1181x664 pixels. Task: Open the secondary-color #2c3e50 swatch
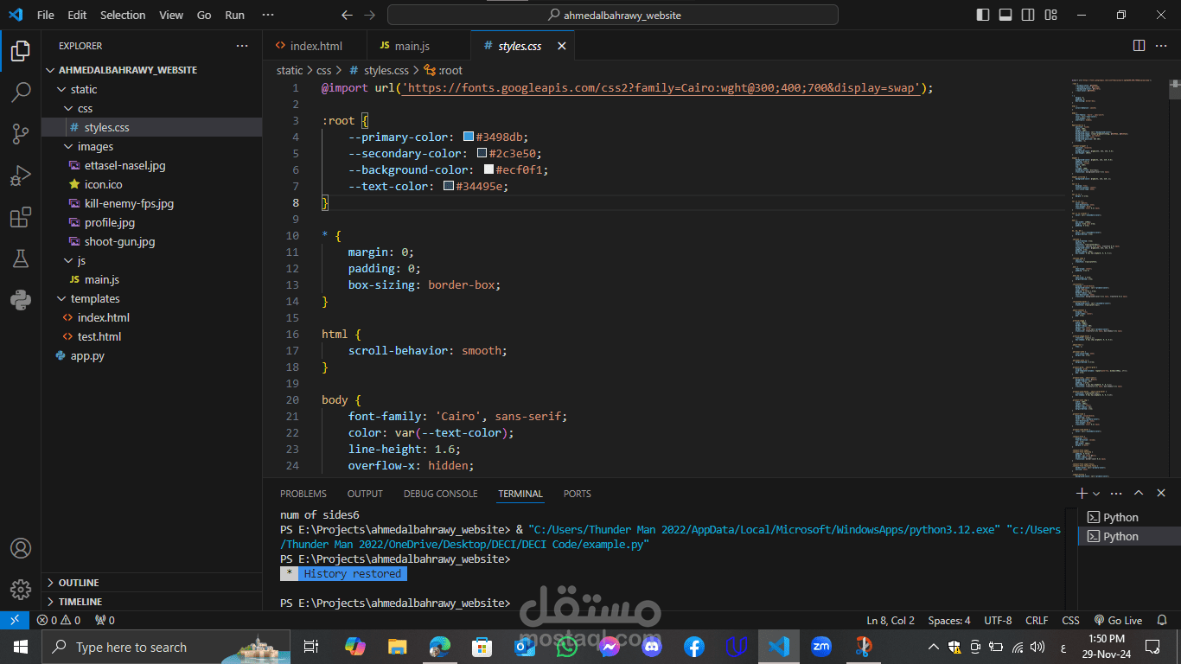[482, 153]
